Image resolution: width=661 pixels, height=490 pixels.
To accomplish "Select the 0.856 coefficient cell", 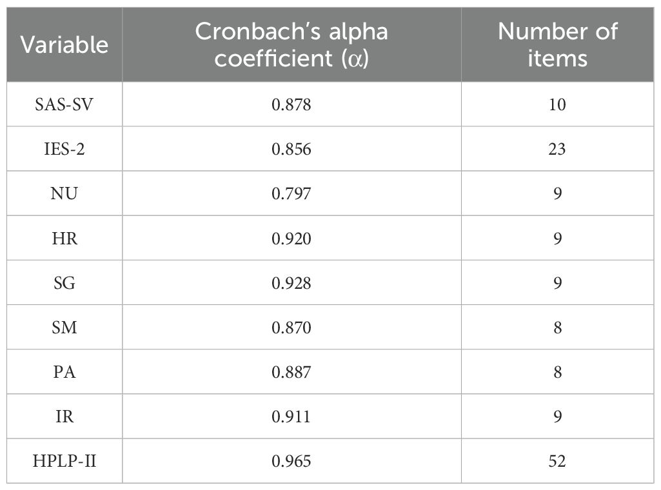I will point(291,149).
